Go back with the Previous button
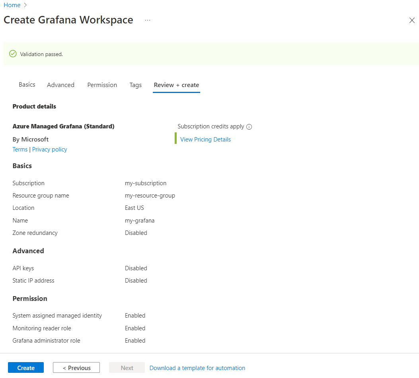This screenshot has width=419, height=378. [76, 368]
